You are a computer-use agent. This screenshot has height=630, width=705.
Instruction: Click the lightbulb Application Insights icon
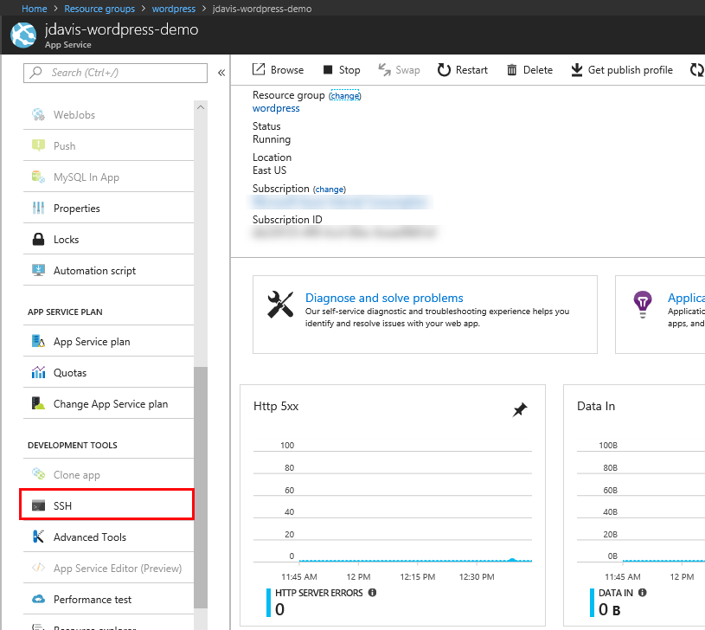(643, 305)
